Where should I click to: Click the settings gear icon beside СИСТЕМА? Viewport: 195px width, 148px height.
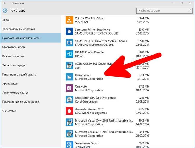click(x=5, y=11)
